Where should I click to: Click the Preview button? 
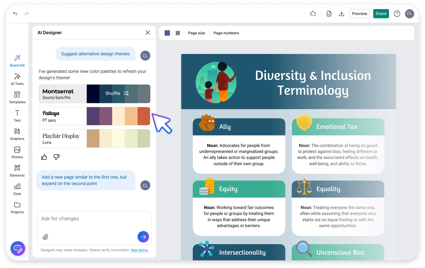pyautogui.click(x=359, y=14)
